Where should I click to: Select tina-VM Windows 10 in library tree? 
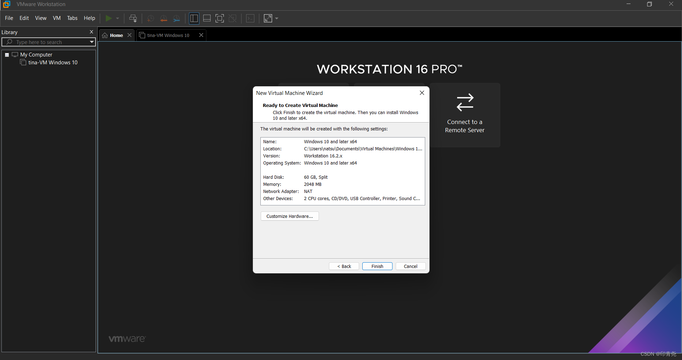tap(53, 63)
